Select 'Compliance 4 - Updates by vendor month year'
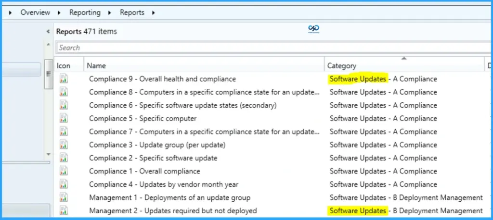This screenshot has width=493, height=220. (164, 184)
